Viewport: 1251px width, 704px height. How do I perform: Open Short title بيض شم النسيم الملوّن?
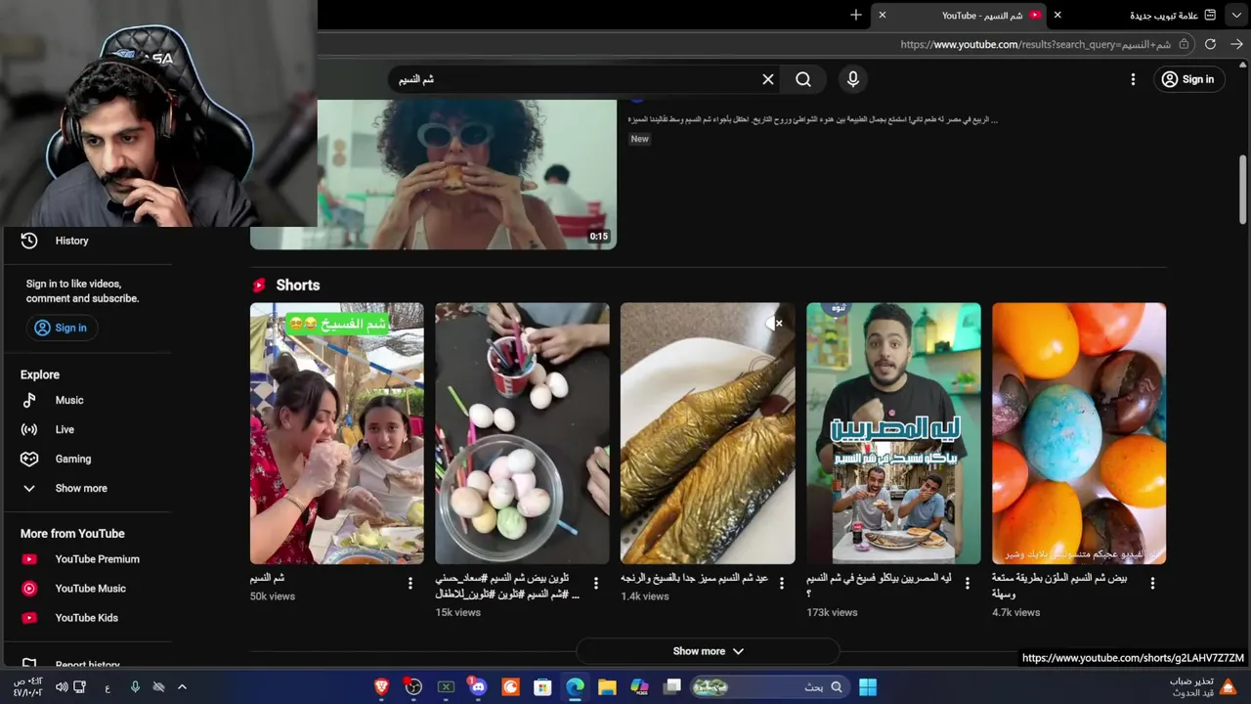[1059, 586]
